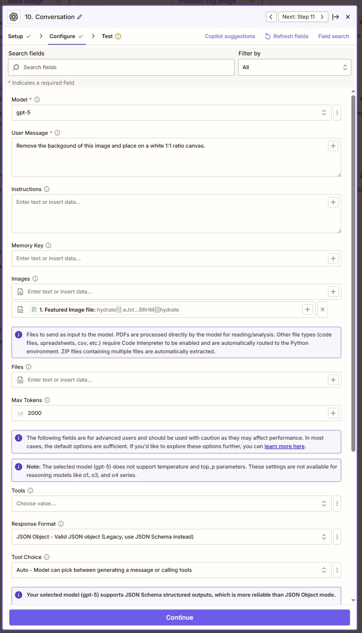The image size is (362, 633).
Task: Click the Instructions text area
Action: pos(176,214)
